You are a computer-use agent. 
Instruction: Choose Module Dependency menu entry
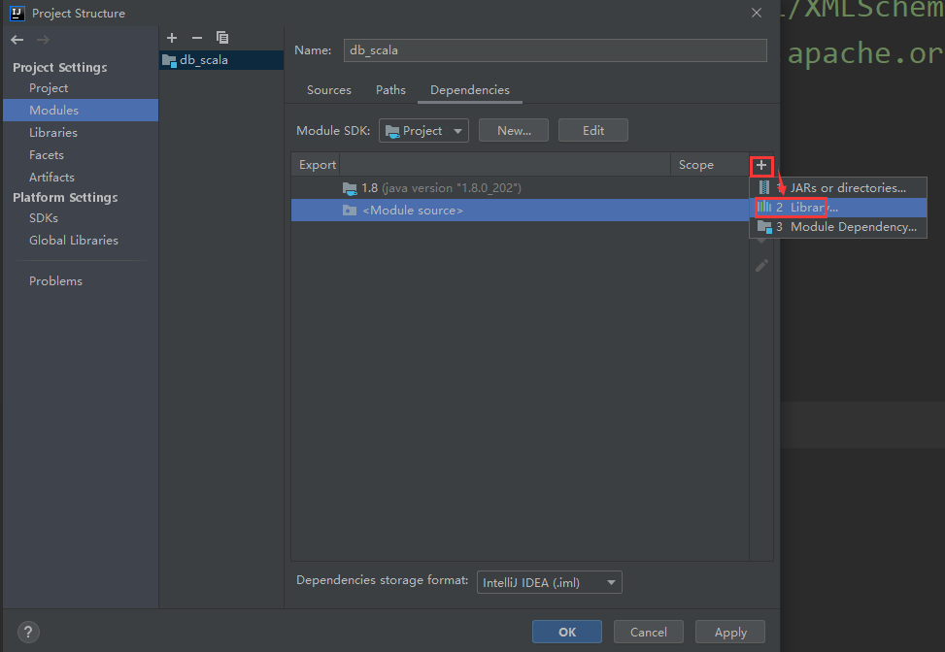pos(838,227)
